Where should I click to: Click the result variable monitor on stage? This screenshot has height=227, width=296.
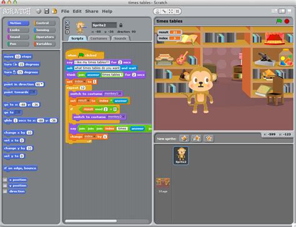pos(170,32)
